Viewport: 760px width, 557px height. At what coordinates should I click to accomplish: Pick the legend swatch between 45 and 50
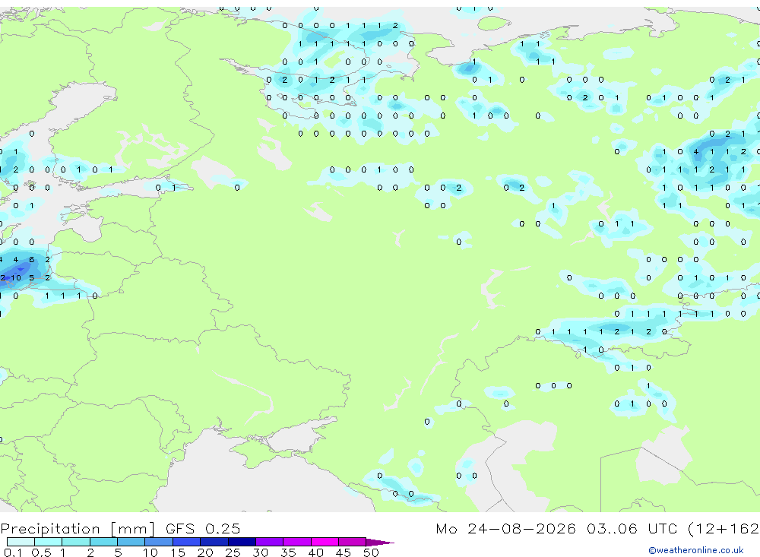[352, 542]
